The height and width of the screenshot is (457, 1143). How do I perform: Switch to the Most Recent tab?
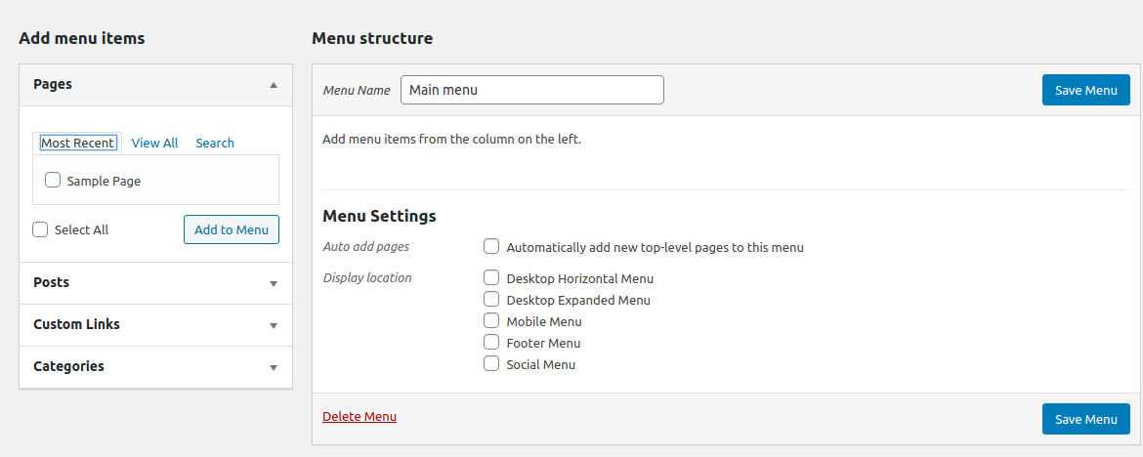(x=77, y=143)
